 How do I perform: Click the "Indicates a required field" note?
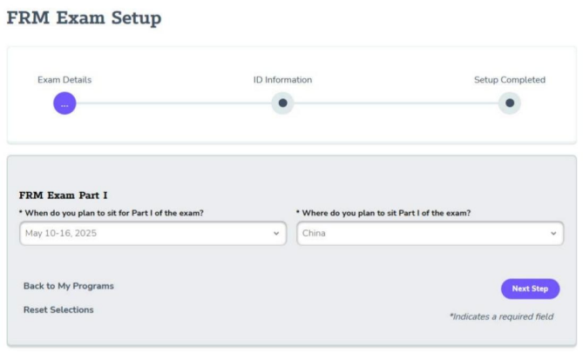(502, 316)
